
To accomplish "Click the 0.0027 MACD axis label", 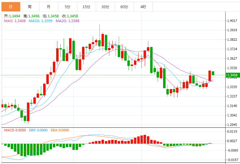I will (232, 141).
